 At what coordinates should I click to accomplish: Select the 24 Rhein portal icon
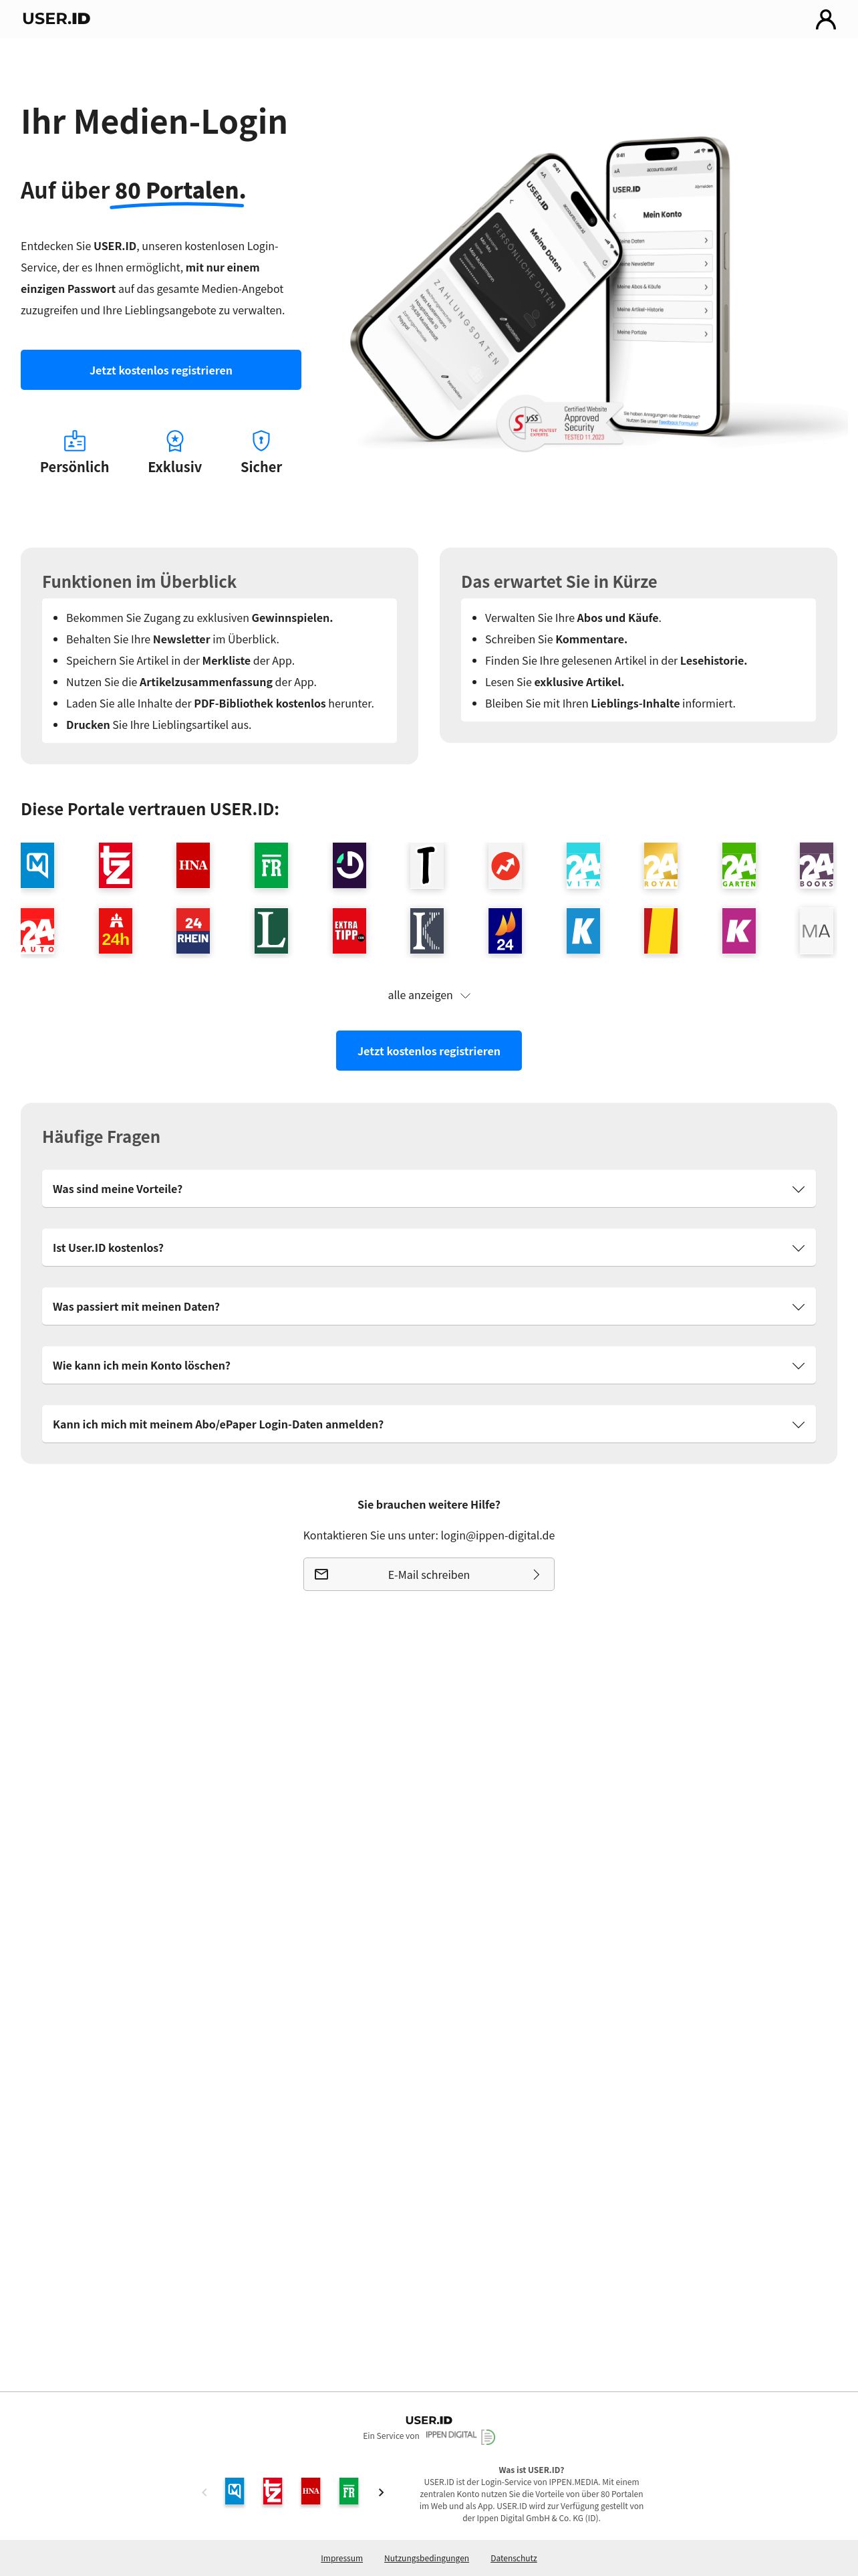click(x=192, y=931)
